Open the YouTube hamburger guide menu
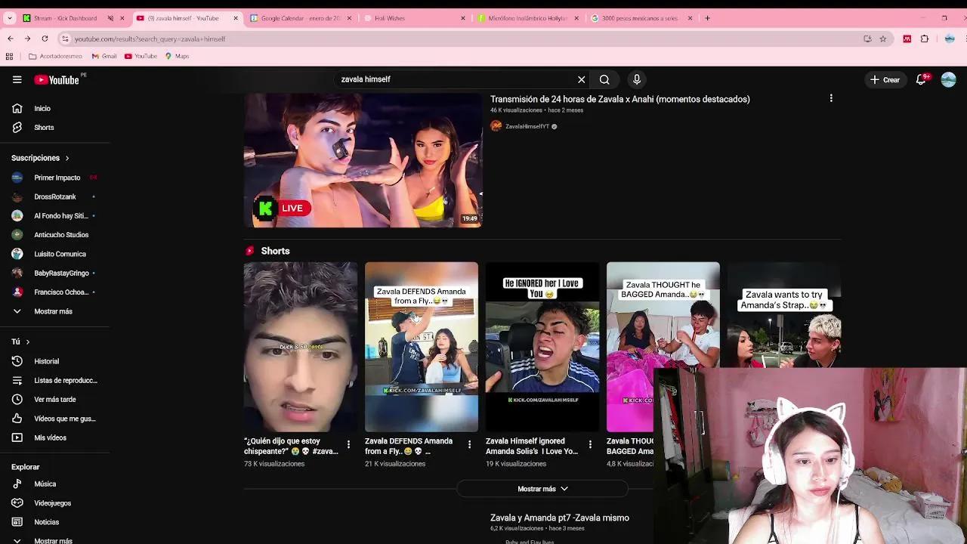The height and width of the screenshot is (544, 967). pyautogui.click(x=17, y=79)
